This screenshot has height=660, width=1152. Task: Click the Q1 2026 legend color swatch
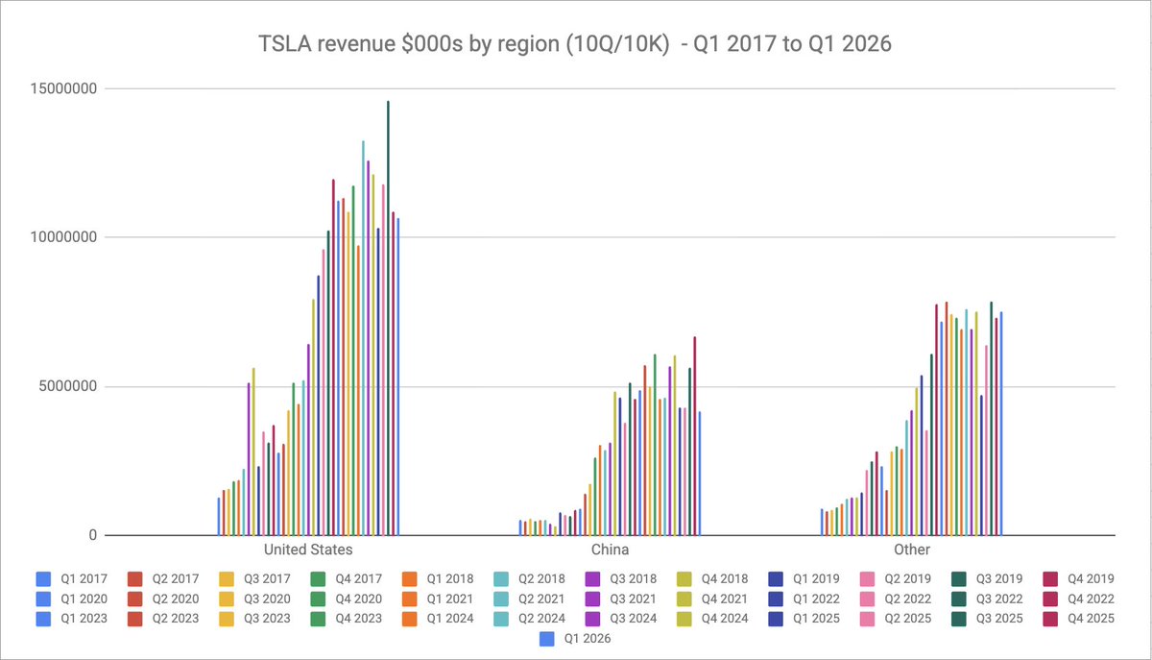pos(547,638)
